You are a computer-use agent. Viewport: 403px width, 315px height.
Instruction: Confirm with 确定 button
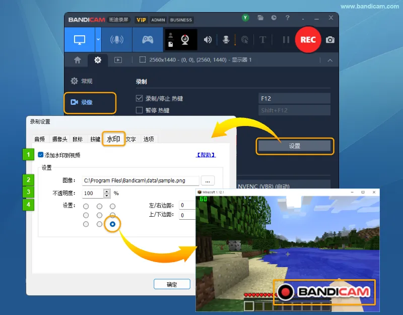tap(172, 284)
